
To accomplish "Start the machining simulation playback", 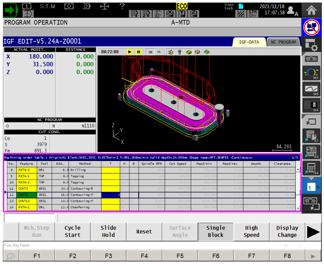I will point(130,52).
